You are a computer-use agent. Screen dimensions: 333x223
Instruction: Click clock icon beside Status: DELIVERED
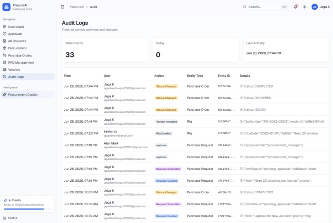pos(241,98)
